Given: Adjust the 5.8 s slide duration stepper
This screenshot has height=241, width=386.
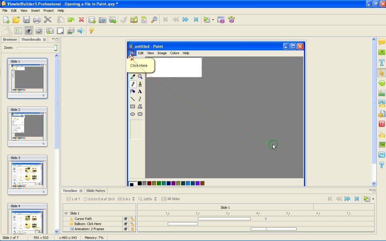Looking at the screenshot, I should pyautogui.click(x=133, y=199).
